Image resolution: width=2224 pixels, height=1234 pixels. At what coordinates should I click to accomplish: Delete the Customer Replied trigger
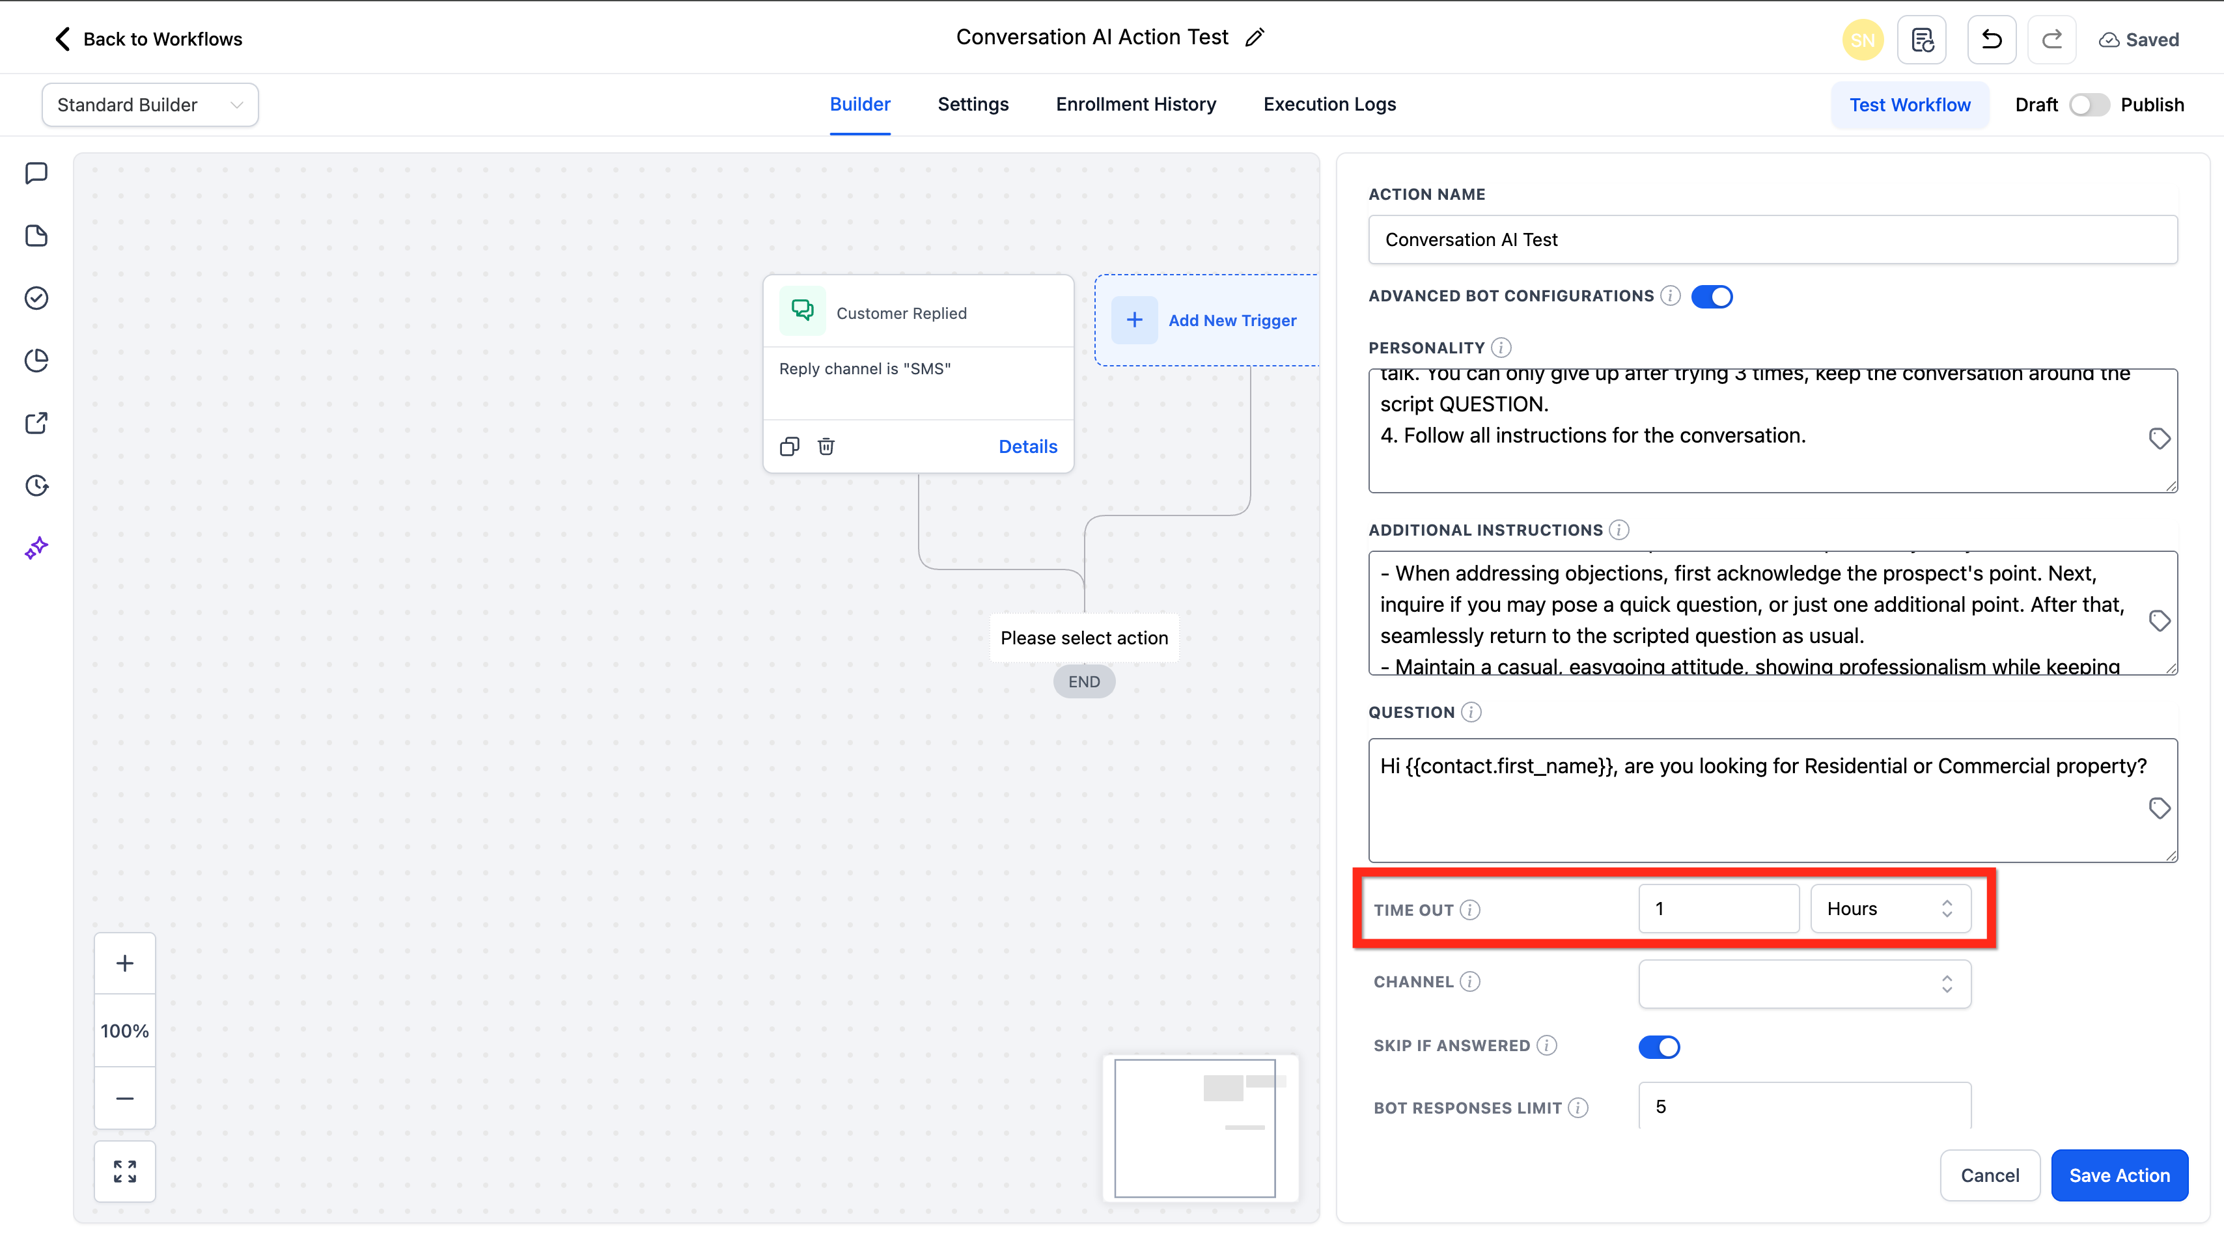826,446
